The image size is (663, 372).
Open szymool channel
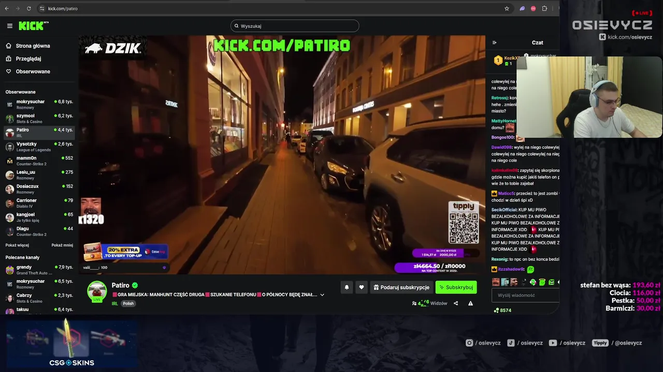pyautogui.click(x=39, y=118)
